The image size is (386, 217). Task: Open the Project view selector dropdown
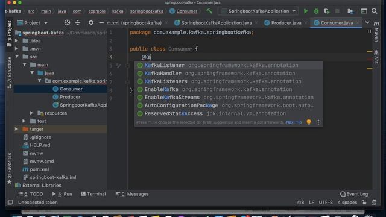[x=32, y=23]
